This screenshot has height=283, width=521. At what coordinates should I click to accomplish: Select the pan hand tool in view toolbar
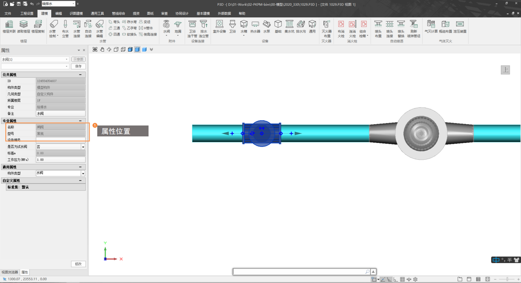pyautogui.click(x=102, y=49)
